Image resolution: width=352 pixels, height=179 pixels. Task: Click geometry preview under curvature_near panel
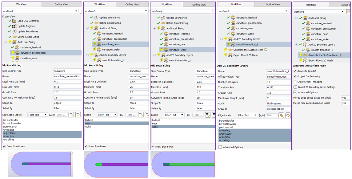pos(116,165)
